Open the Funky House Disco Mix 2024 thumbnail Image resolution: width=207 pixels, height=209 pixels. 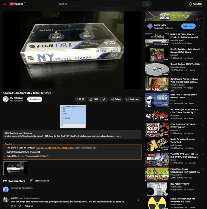click(x=157, y=174)
